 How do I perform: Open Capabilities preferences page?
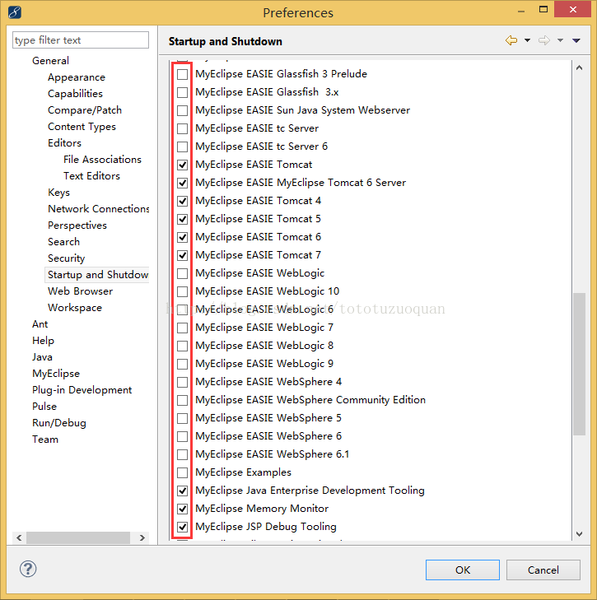coord(75,94)
